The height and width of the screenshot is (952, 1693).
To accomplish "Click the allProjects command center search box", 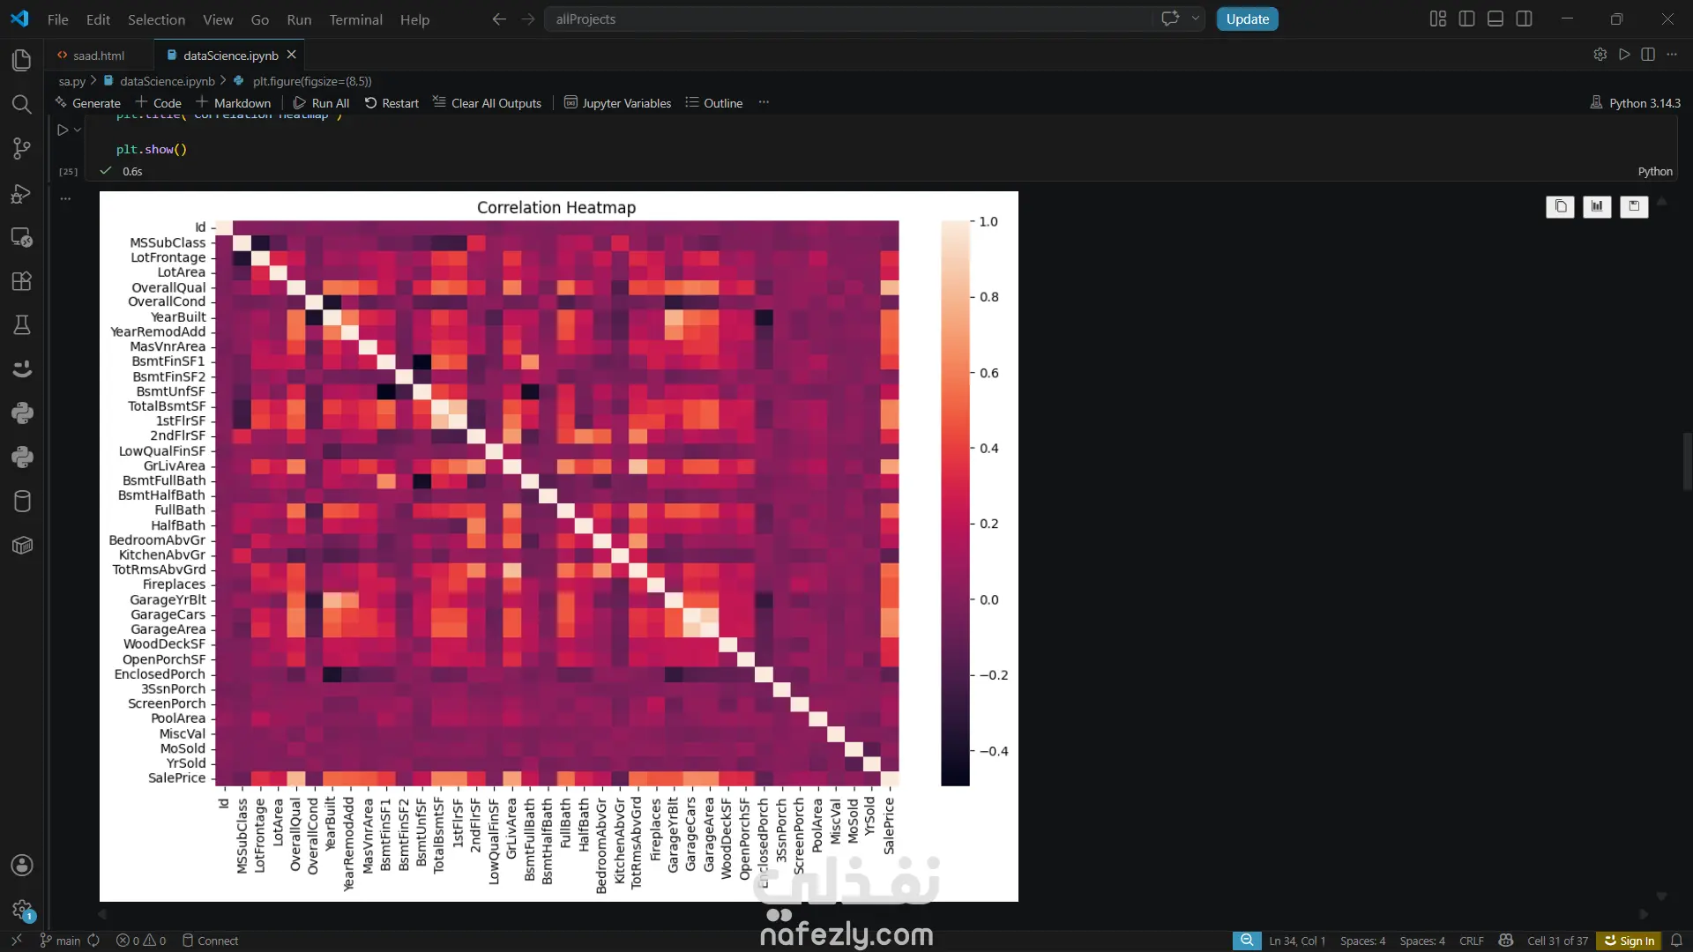I will [846, 19].
